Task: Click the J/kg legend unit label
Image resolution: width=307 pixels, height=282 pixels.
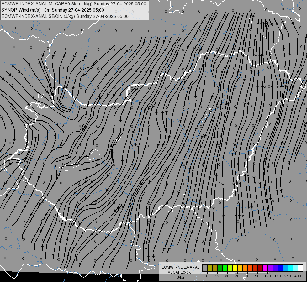Action: [180, 277]
